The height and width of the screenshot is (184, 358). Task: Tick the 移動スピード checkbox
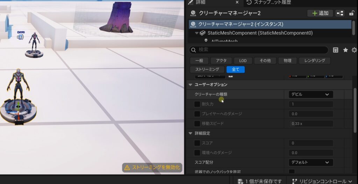[x=197, y=123]
